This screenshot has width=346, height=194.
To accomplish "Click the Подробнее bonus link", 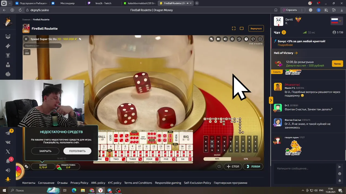I will [285, 45].
